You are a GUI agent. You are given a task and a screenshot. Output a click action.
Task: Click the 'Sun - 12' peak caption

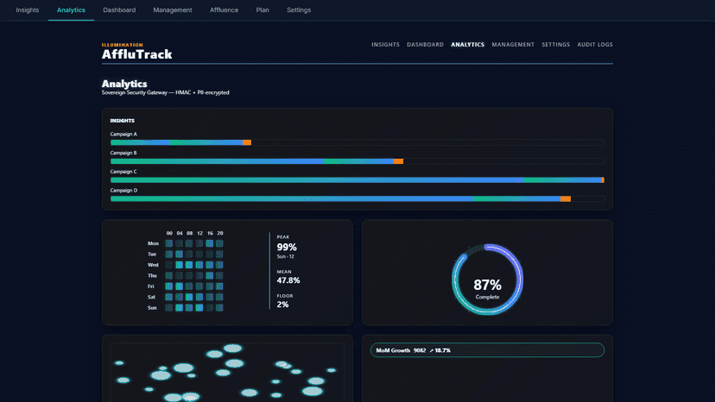tap(286, 256)
